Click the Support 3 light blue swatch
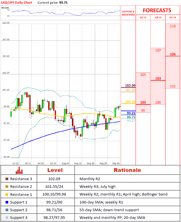 tap(7, 217)
